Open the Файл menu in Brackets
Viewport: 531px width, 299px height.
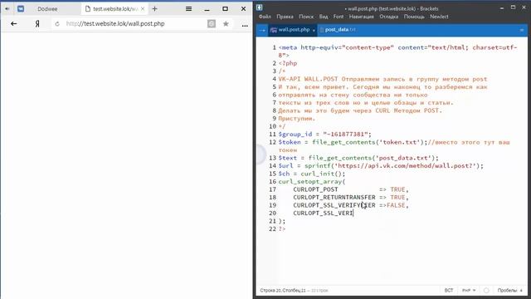coord(265,17)
